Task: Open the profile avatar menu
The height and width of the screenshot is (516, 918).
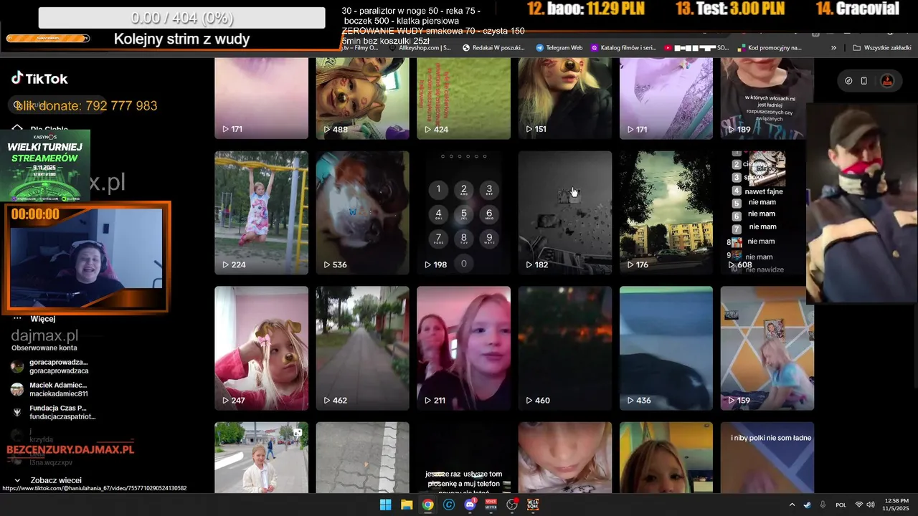Action: [x=887, y=81]
